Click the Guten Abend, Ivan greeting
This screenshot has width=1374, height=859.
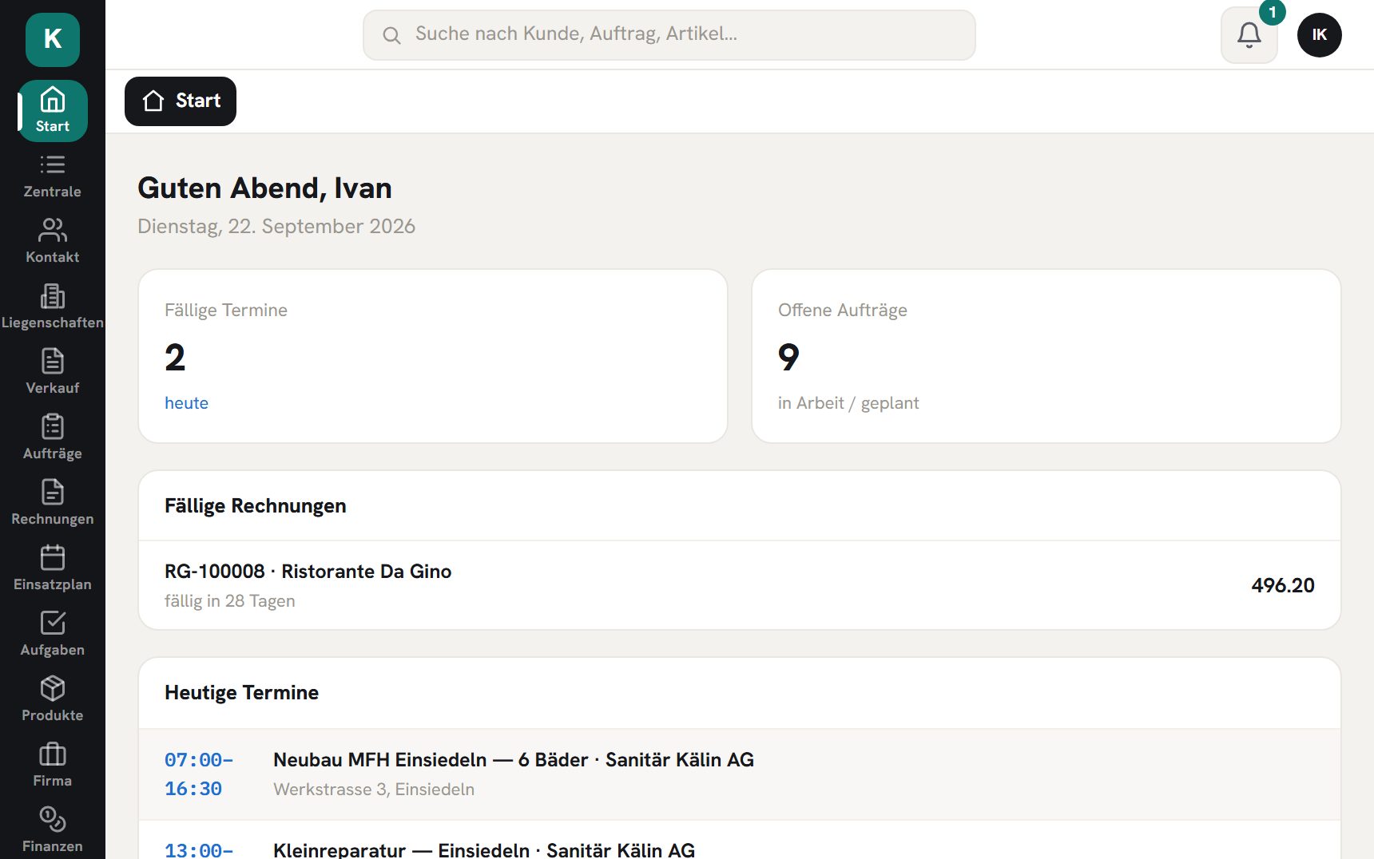coord(264,188)
